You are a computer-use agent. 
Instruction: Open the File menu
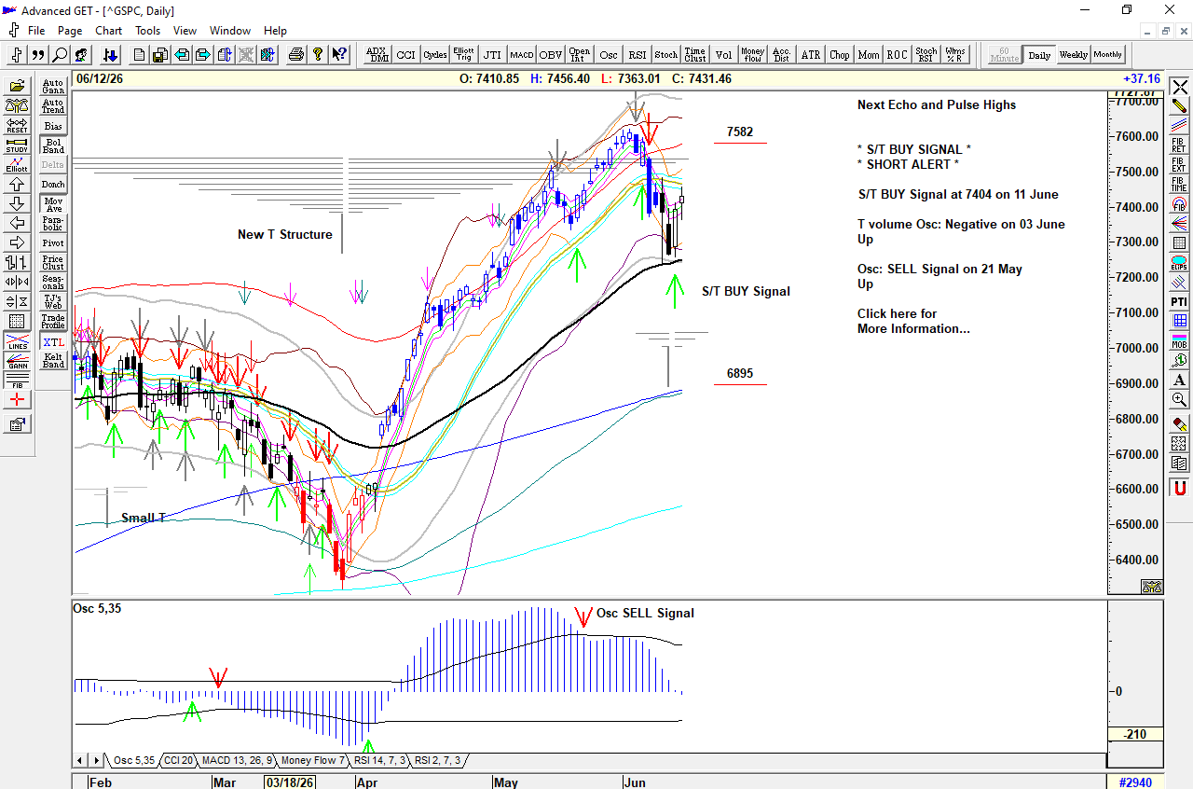click(36, 31)
